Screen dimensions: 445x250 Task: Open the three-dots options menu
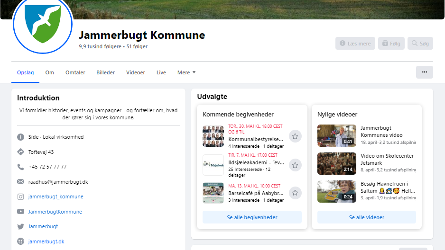coord(424,72)
